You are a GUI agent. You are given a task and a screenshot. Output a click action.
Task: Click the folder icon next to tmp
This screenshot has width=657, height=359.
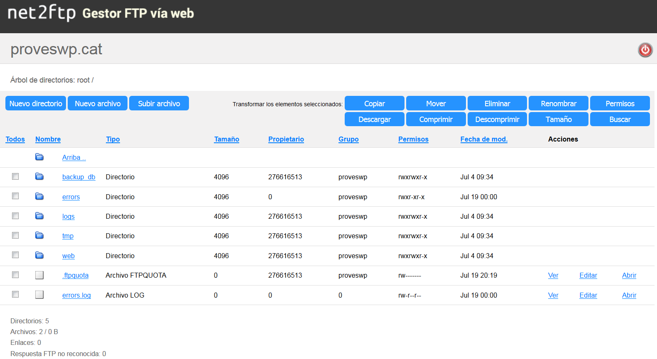[x=39, y=236]
